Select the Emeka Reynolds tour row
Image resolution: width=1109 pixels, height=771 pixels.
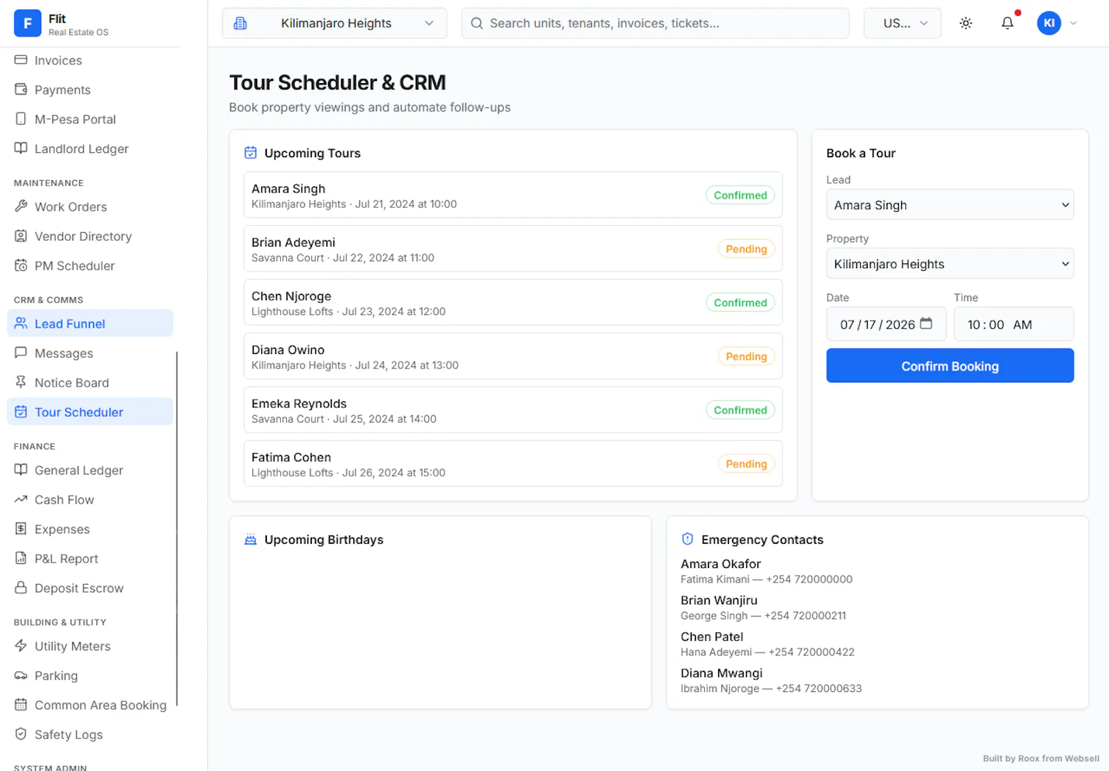513,410
